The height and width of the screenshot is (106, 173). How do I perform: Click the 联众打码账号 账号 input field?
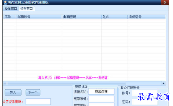[145, 93]
